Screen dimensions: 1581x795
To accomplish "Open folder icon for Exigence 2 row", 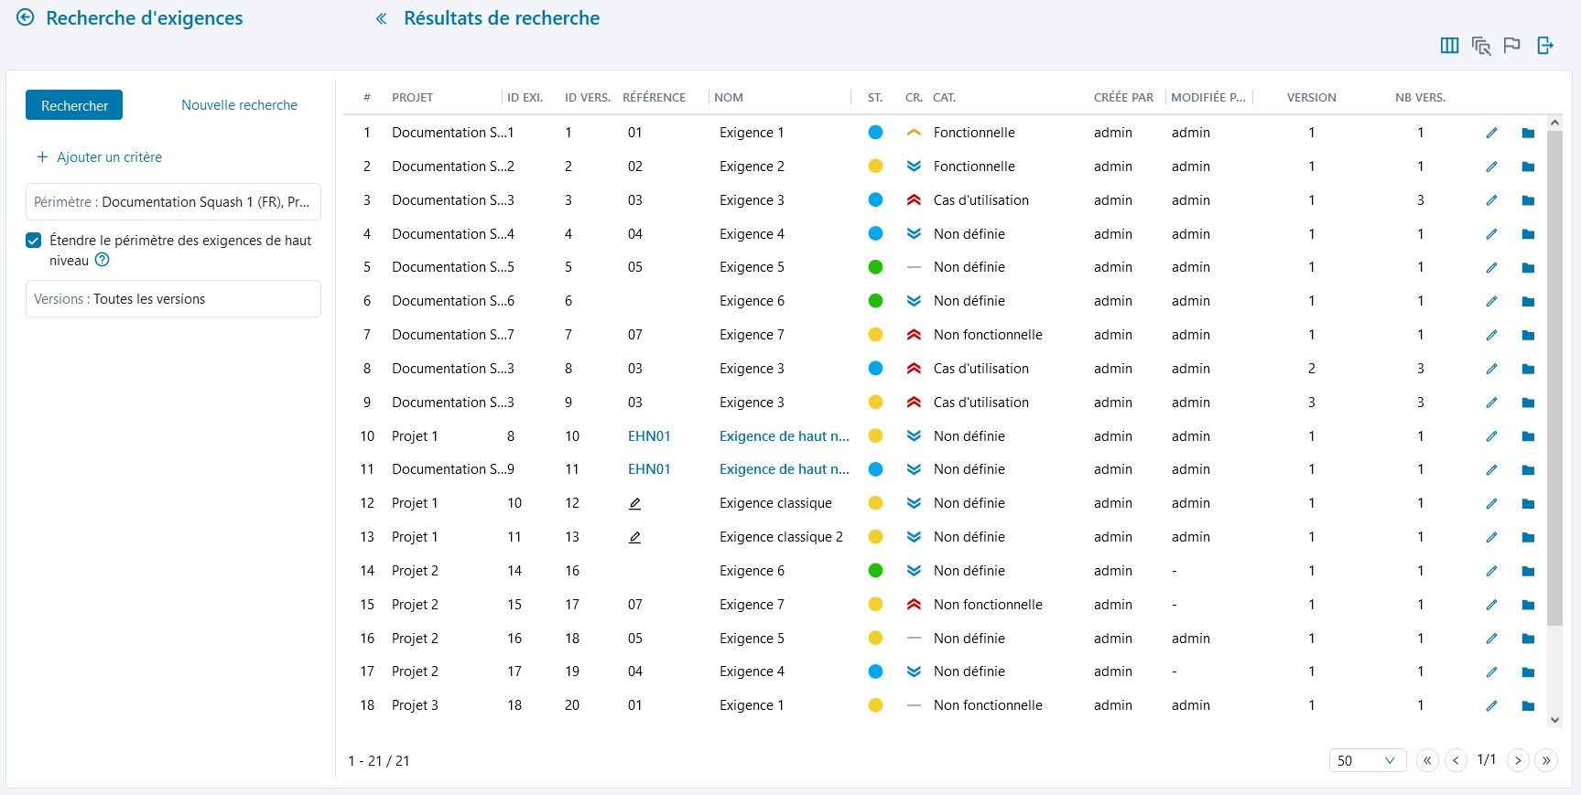I will [1528, 167].
